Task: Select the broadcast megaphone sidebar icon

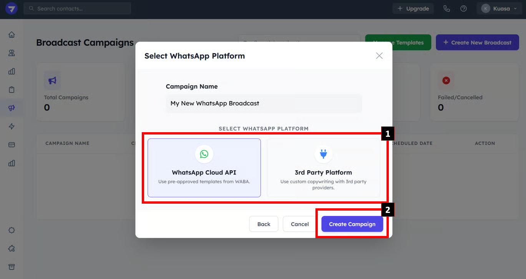Action: tap(12, 108)
